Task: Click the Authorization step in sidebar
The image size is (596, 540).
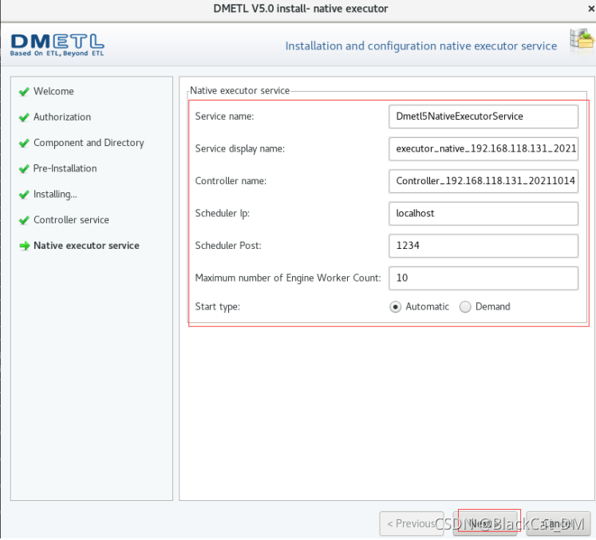Action: coord(62,117)
